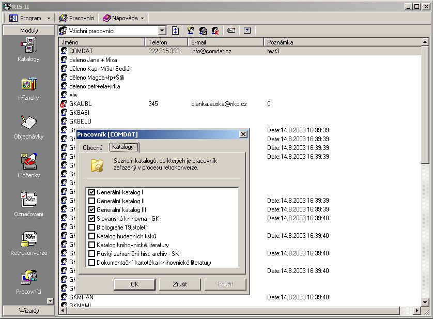Select the Objednávky module icon
This screenshot has width=433, height=319.
[28, 123]
